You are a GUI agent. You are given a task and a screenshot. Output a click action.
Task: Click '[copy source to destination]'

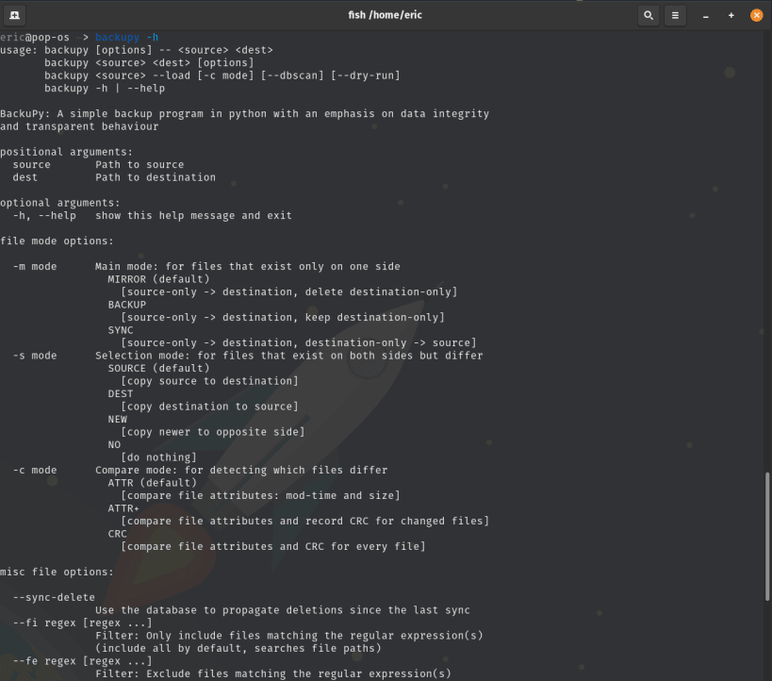(x=209, y=381)
